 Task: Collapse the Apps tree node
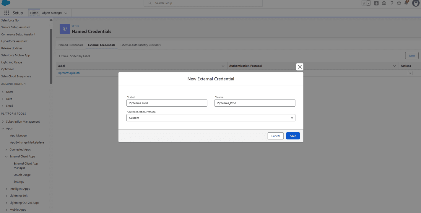pyautogui.click(x=3, y=129)
